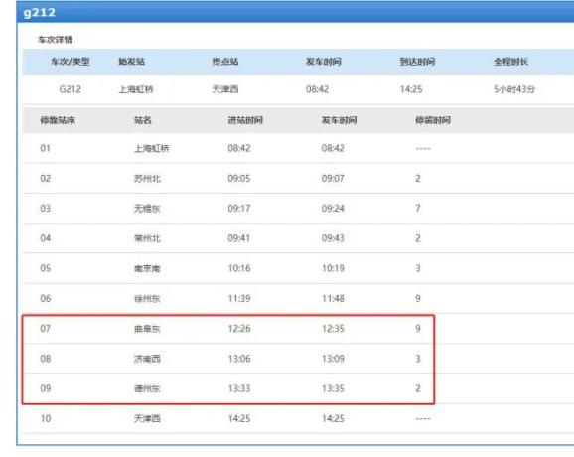
Task: Select the 09:05 arrival time
Action: (x=239, y=179)
